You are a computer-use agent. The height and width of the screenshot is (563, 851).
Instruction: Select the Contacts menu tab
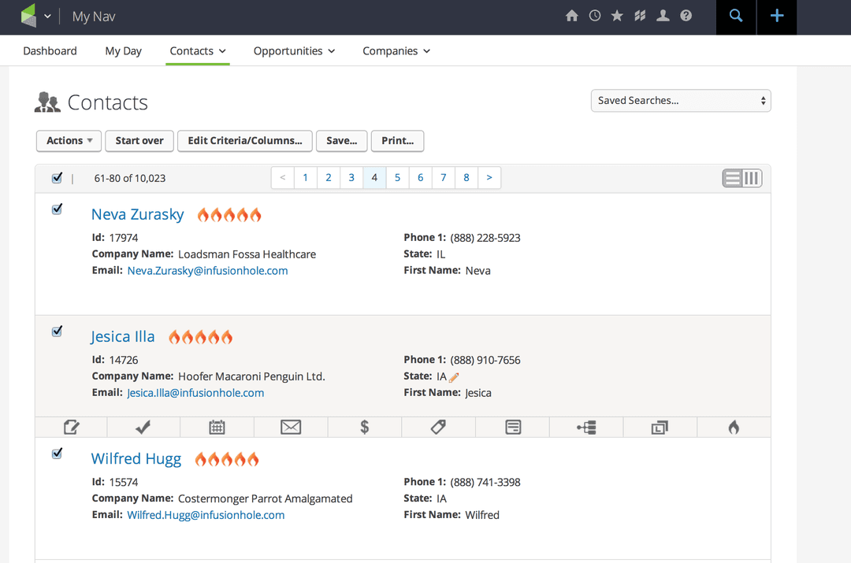pos(198,51)
